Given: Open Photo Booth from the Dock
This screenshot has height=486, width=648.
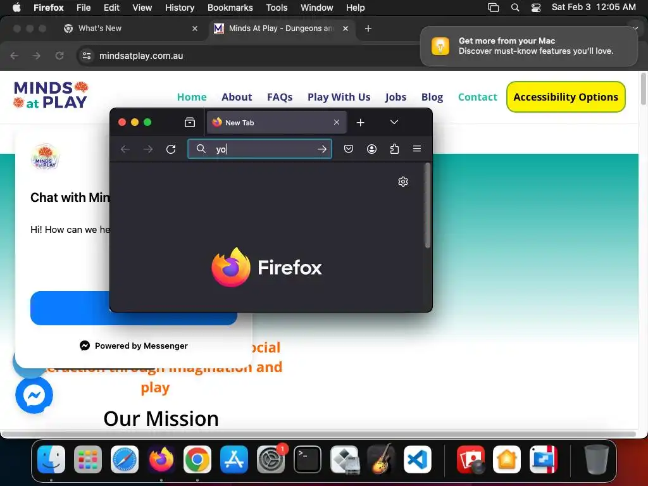Looking at the screenshot, I should pyautogui.click(x=470, y=459).
